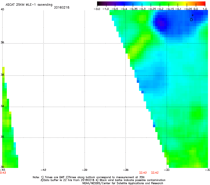The height and width of the screenshot is (185, 210).
Task: Click the -0.25 color scale label
Action: [x=152, y=9]
